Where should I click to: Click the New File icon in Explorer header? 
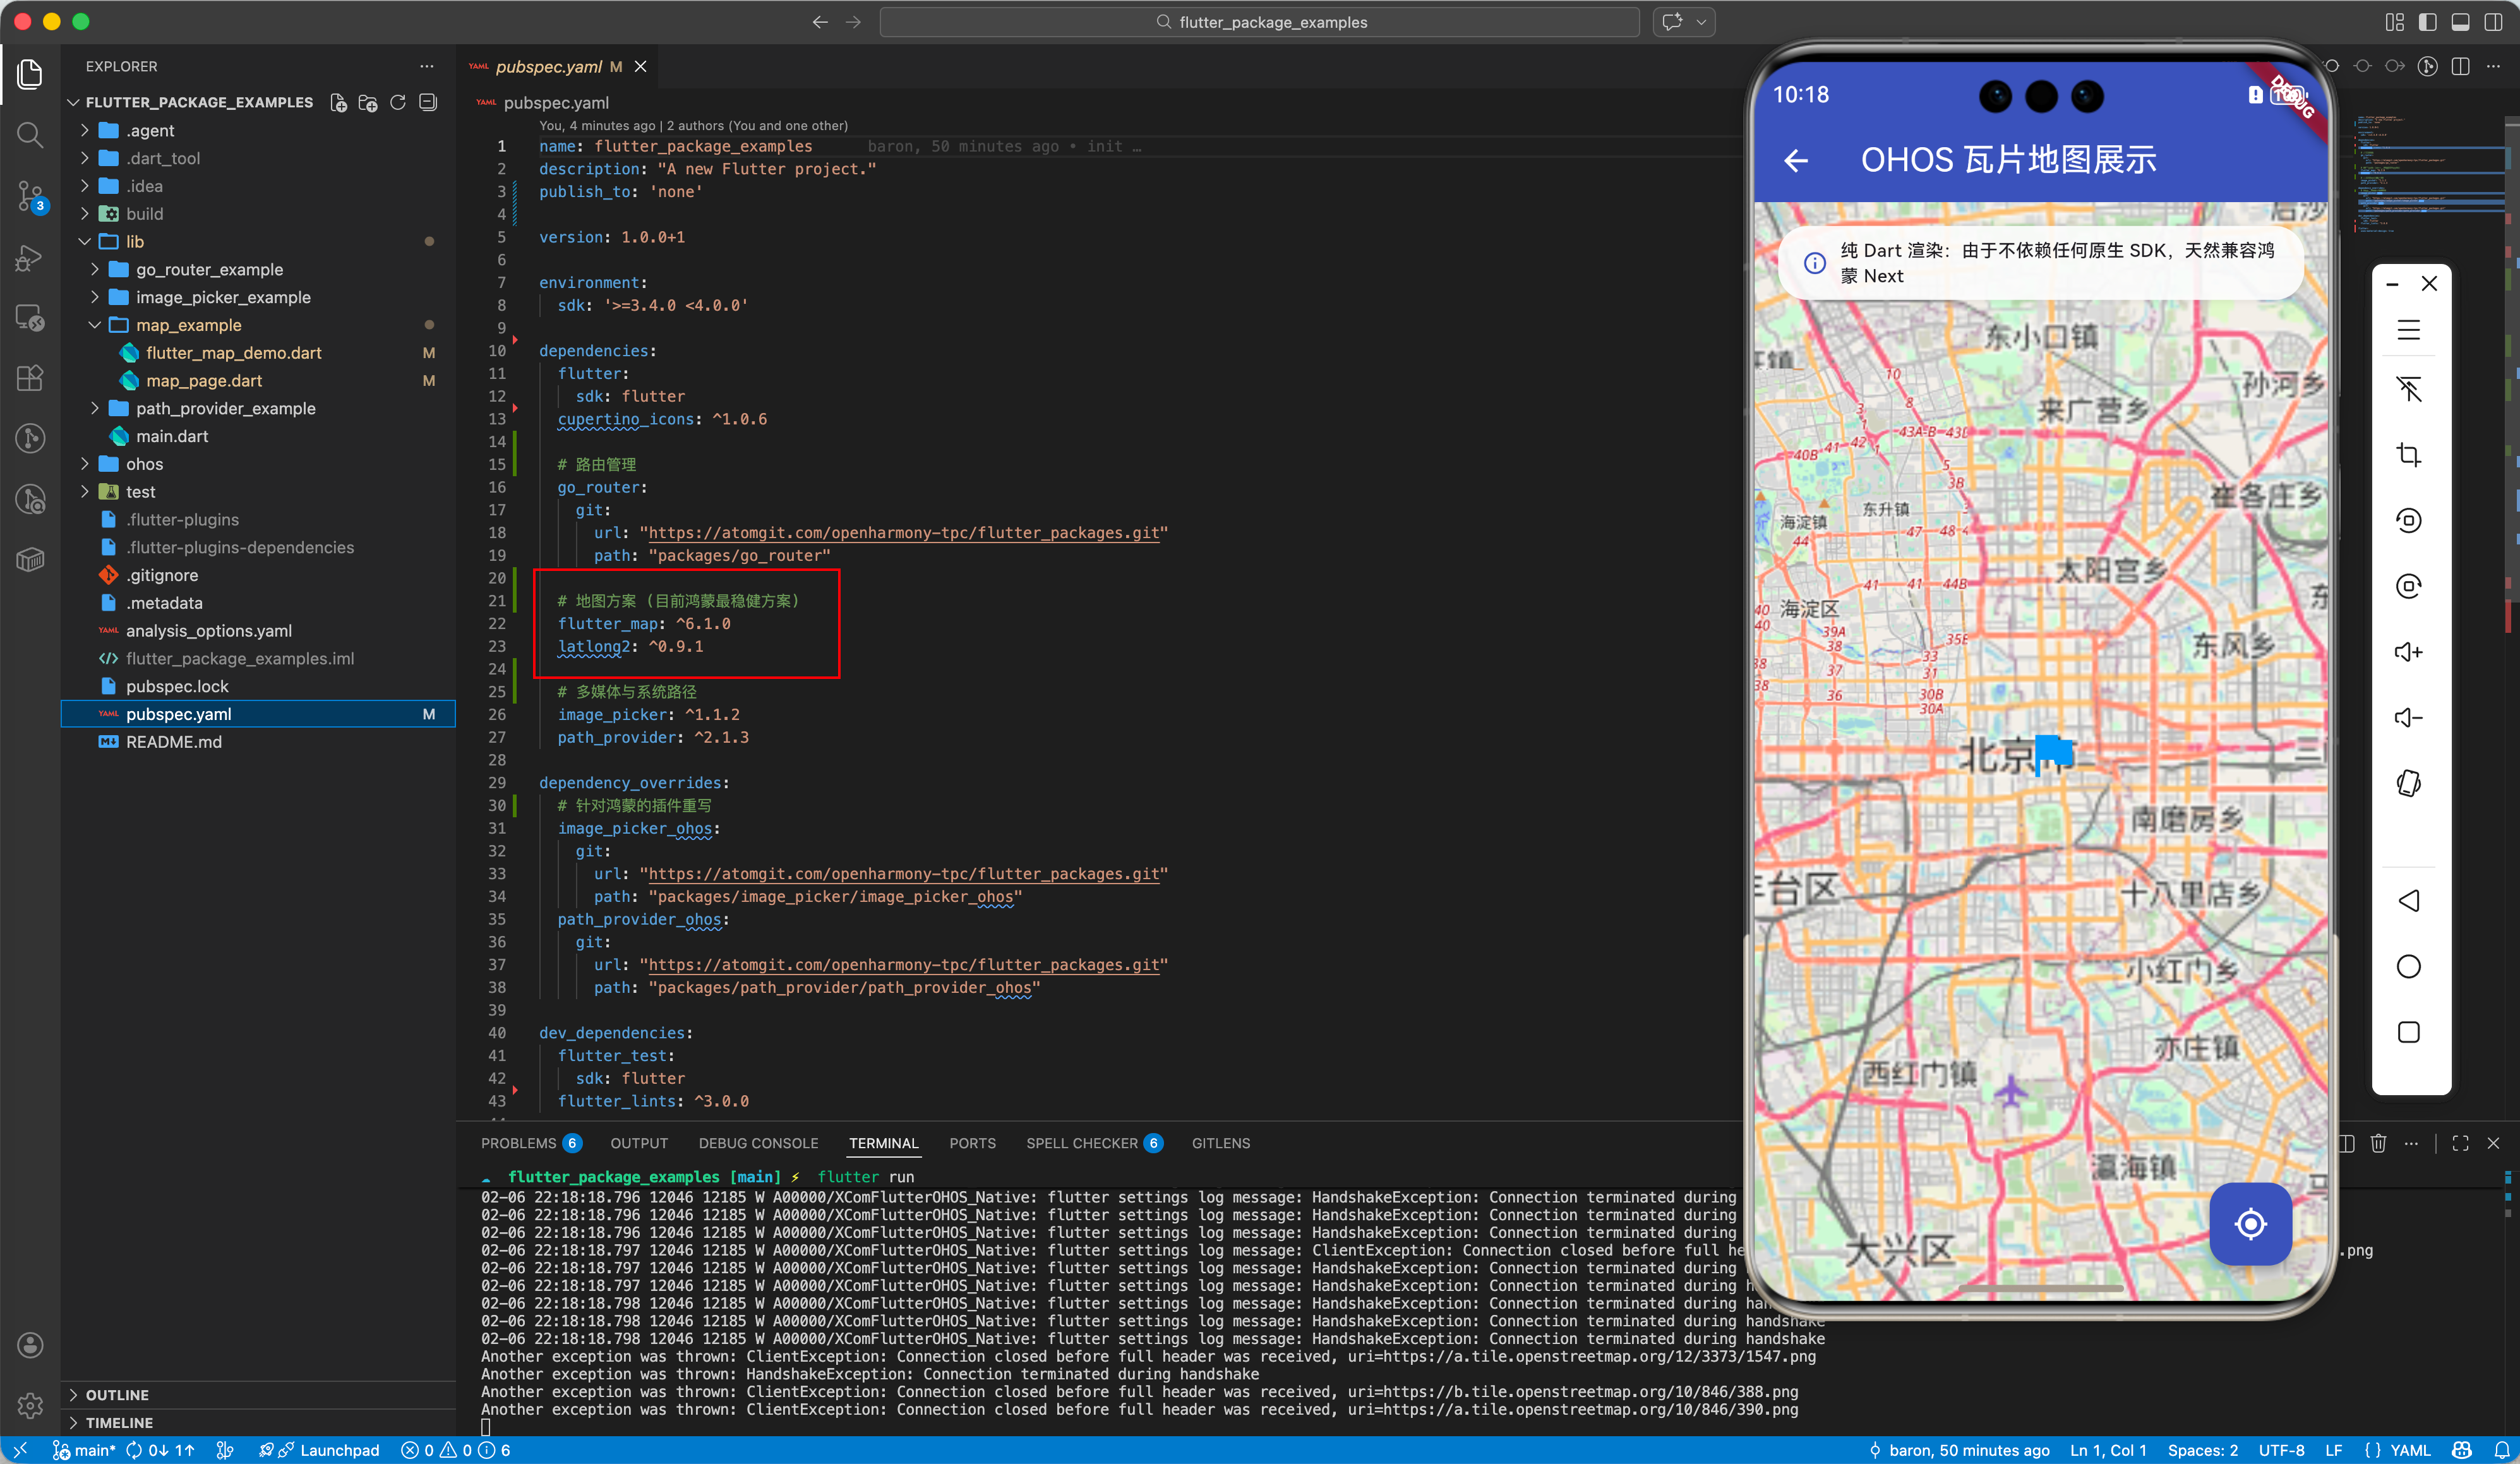click(x=338, y=102)
